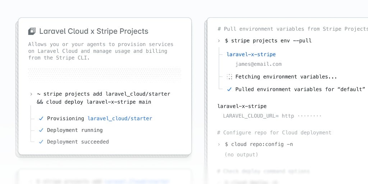Click the chevron before cloud repo:config -n
The image size is (368, 184).
219,144
